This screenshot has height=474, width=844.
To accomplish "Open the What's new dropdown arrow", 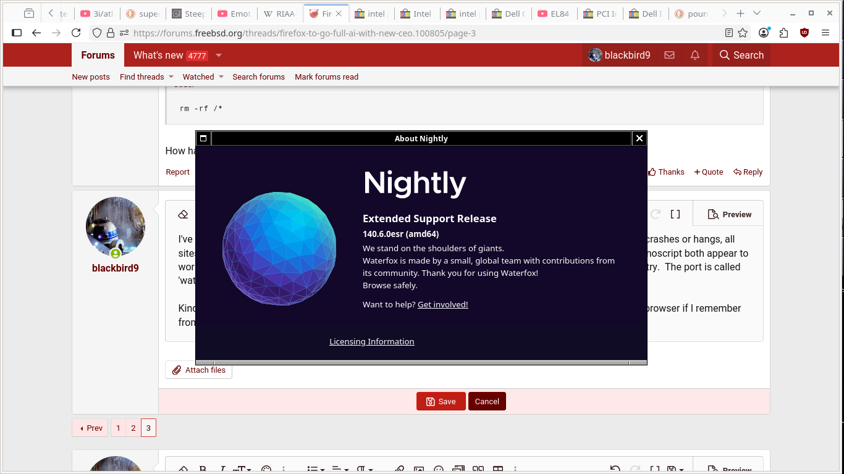I will (218, 55).
